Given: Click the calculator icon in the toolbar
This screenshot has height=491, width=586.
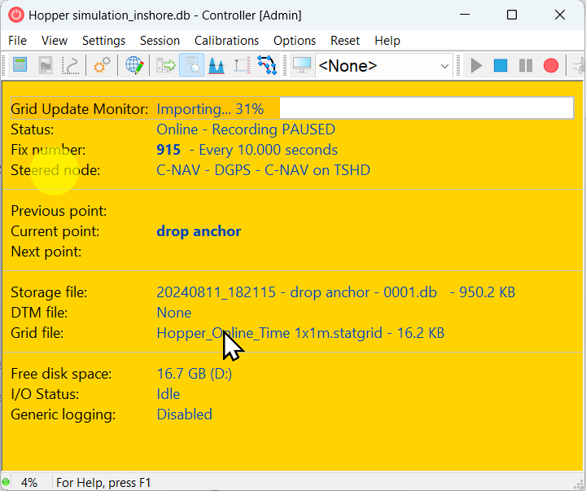Looking at the screenshot, I should 20,65.
